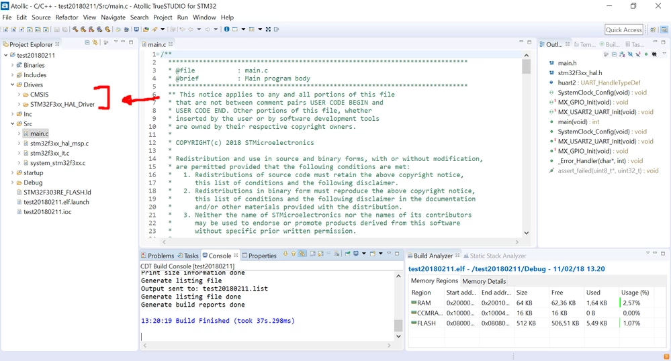671x361 pixels.
Task: Close the main.c editor tab
Action: 171,44
